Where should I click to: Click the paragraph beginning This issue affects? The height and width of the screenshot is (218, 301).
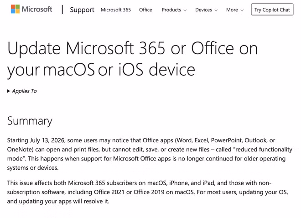148,192
